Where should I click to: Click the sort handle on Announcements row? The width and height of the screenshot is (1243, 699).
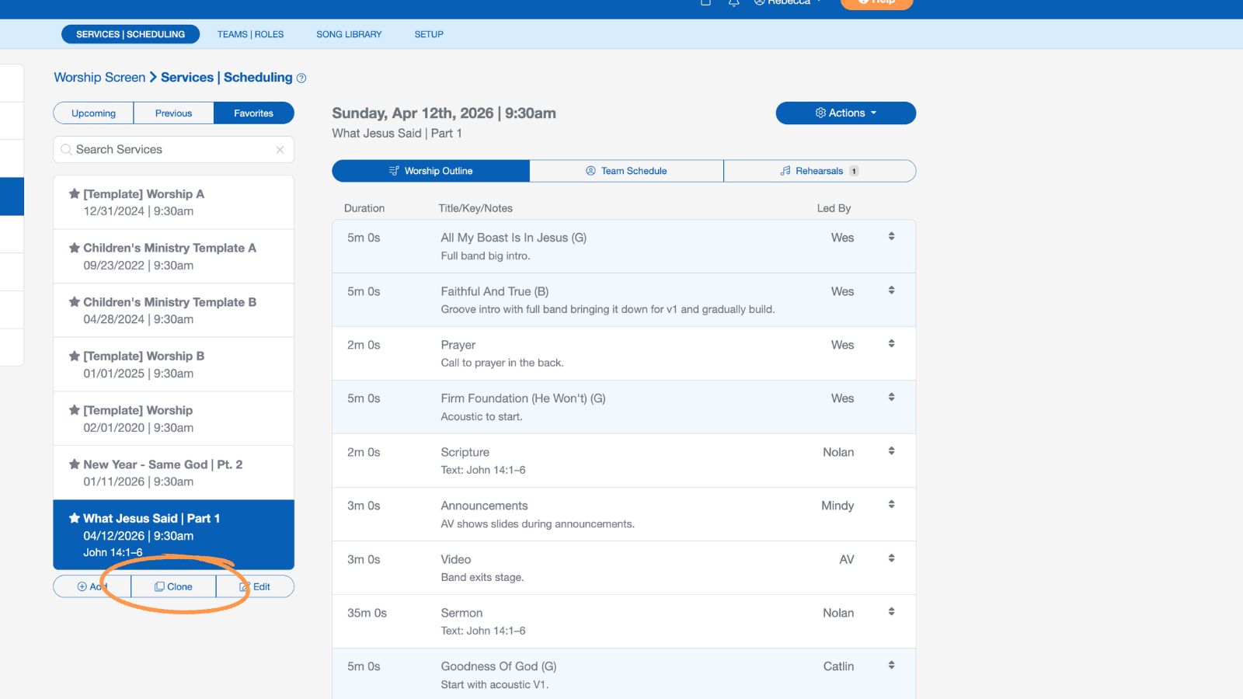(891, 504)
